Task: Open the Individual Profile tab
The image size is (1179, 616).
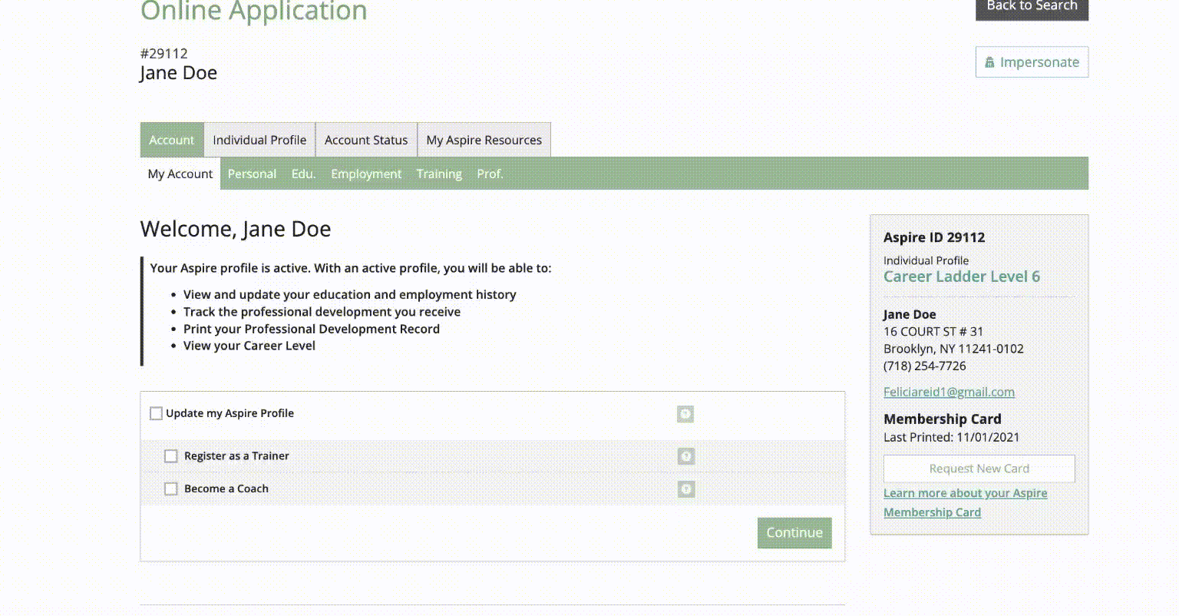Action: point(259,140)
